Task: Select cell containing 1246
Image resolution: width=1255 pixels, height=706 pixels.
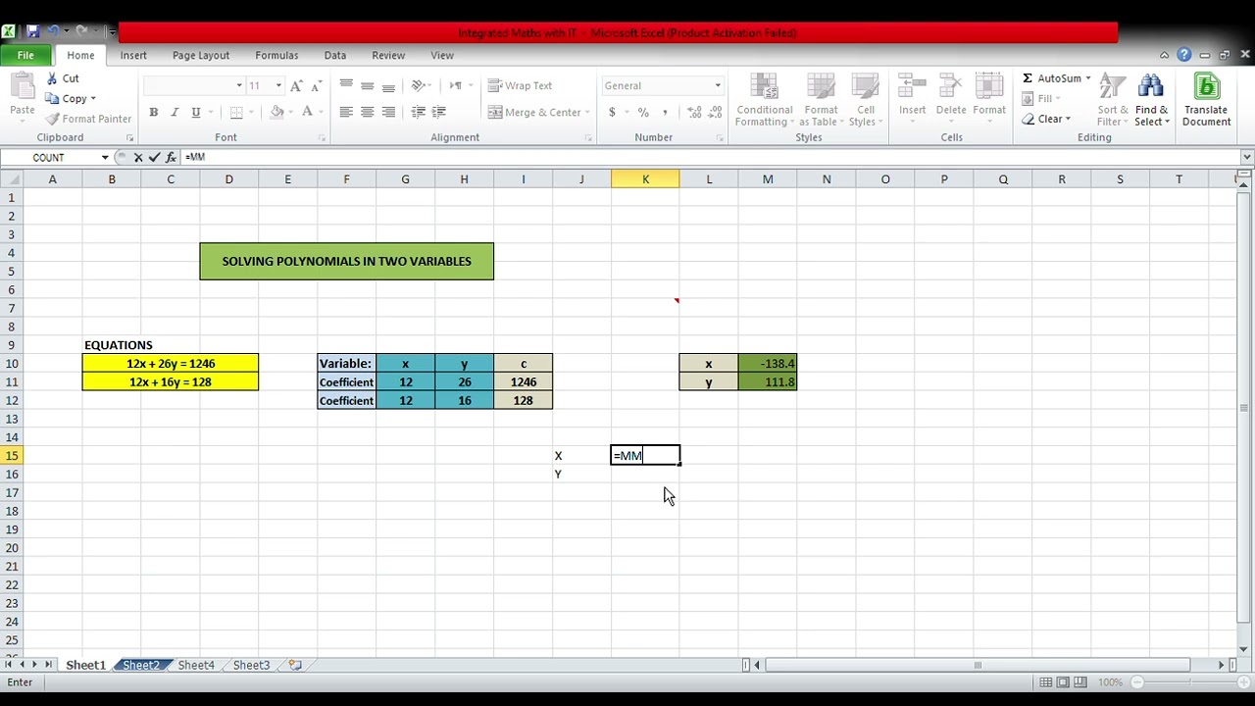Action: point(523,382)
